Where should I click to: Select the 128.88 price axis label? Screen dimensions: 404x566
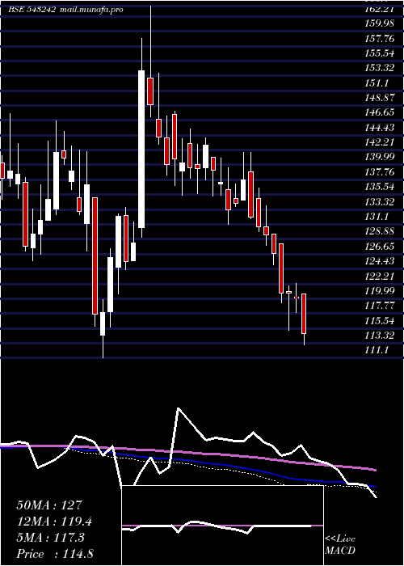click(x=379, y=231)
